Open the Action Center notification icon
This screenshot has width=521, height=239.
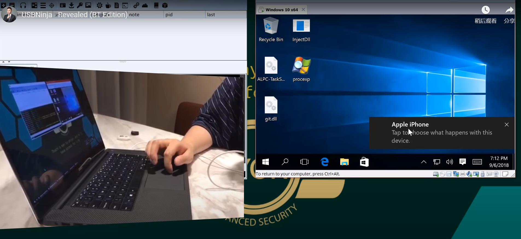[462, 162]
